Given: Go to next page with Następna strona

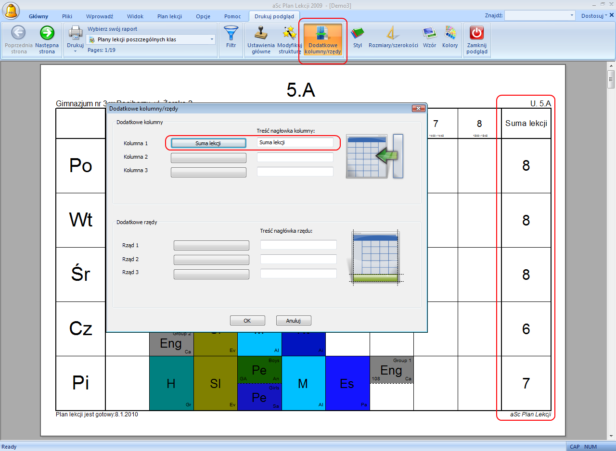Looking at the screenshot, I should (47, 40).
